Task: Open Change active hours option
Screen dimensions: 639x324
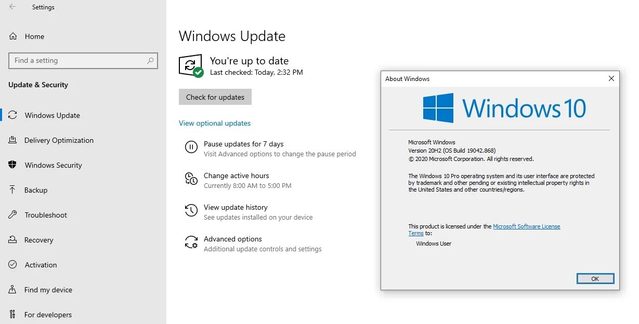Action: click(237, 176)
